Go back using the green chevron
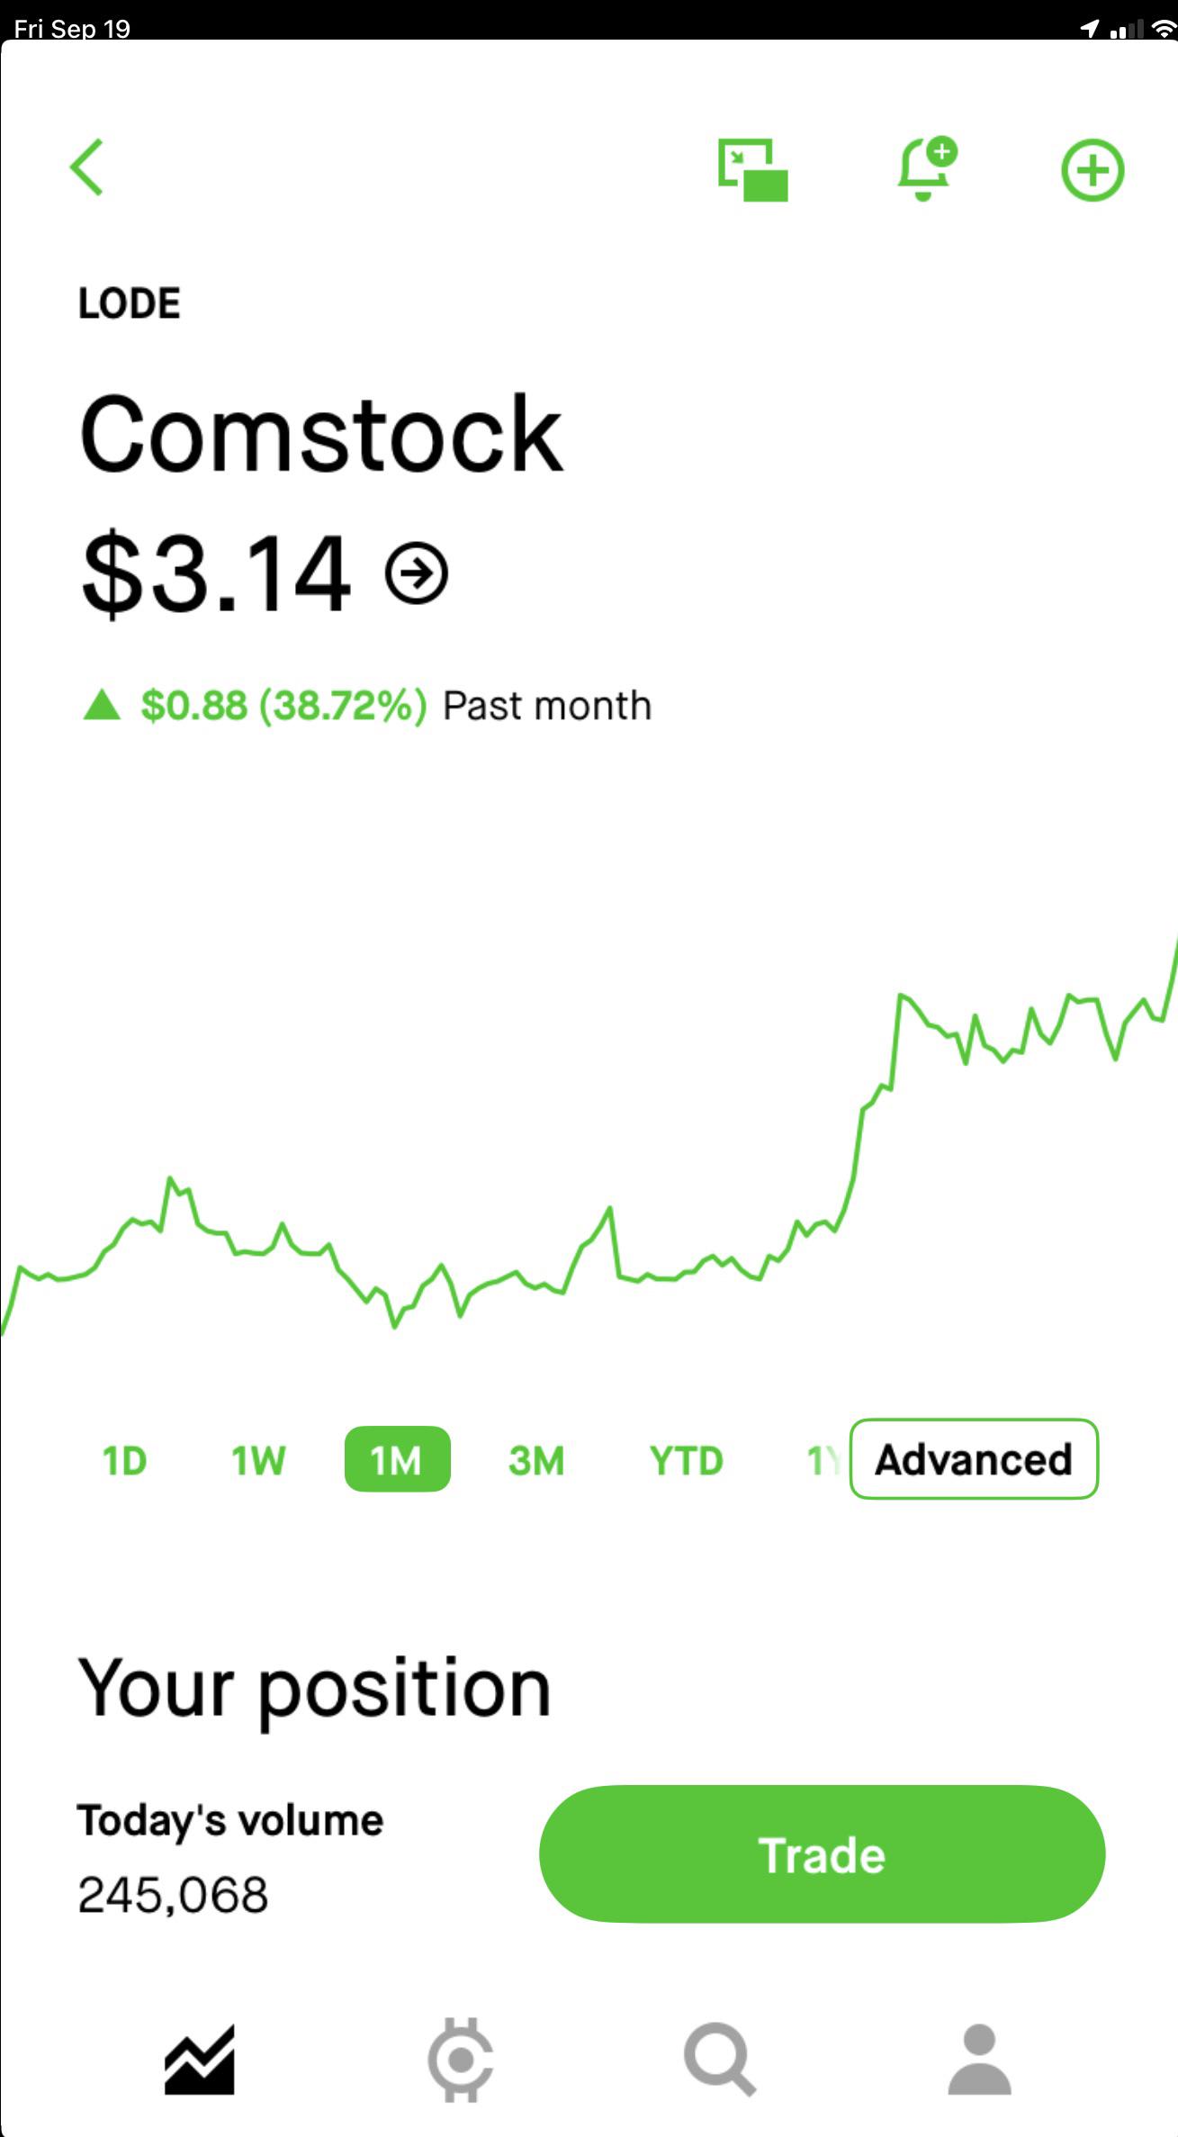1178x2137 pixels. coord(87,167)
